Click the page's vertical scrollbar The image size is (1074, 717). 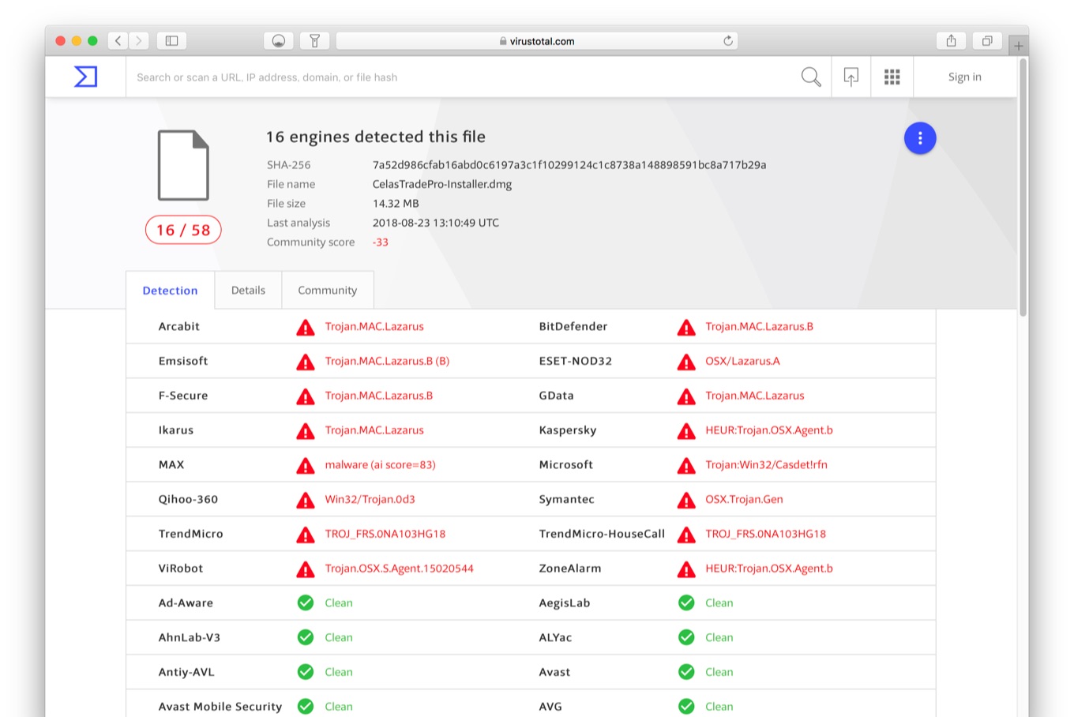1023,190
